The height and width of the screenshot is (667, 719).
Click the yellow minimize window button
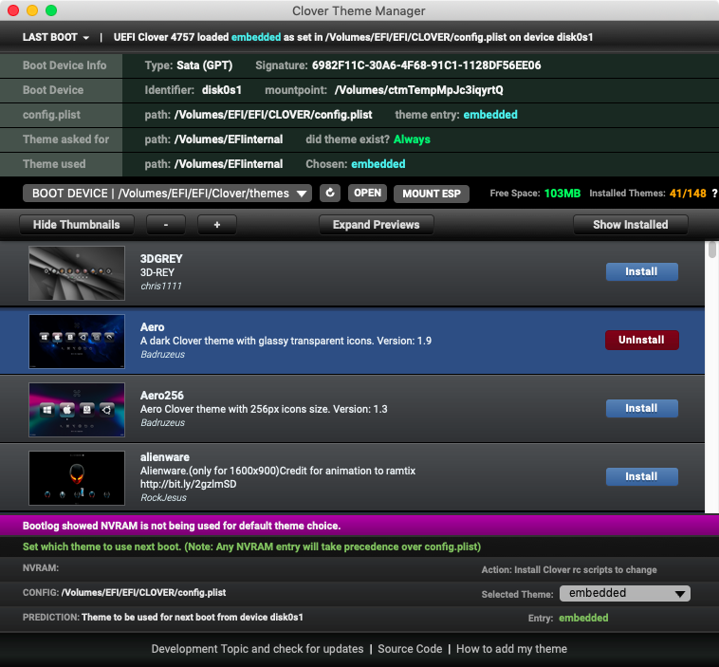(32, 10)
